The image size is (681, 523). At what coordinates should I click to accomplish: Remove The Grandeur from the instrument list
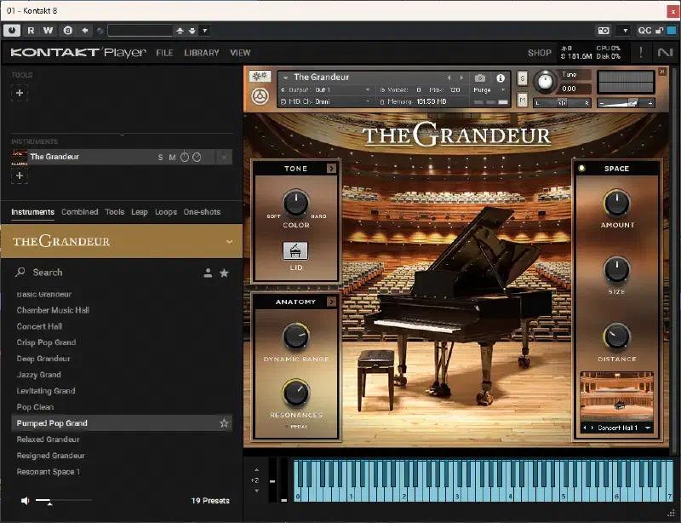click(224, 158)
